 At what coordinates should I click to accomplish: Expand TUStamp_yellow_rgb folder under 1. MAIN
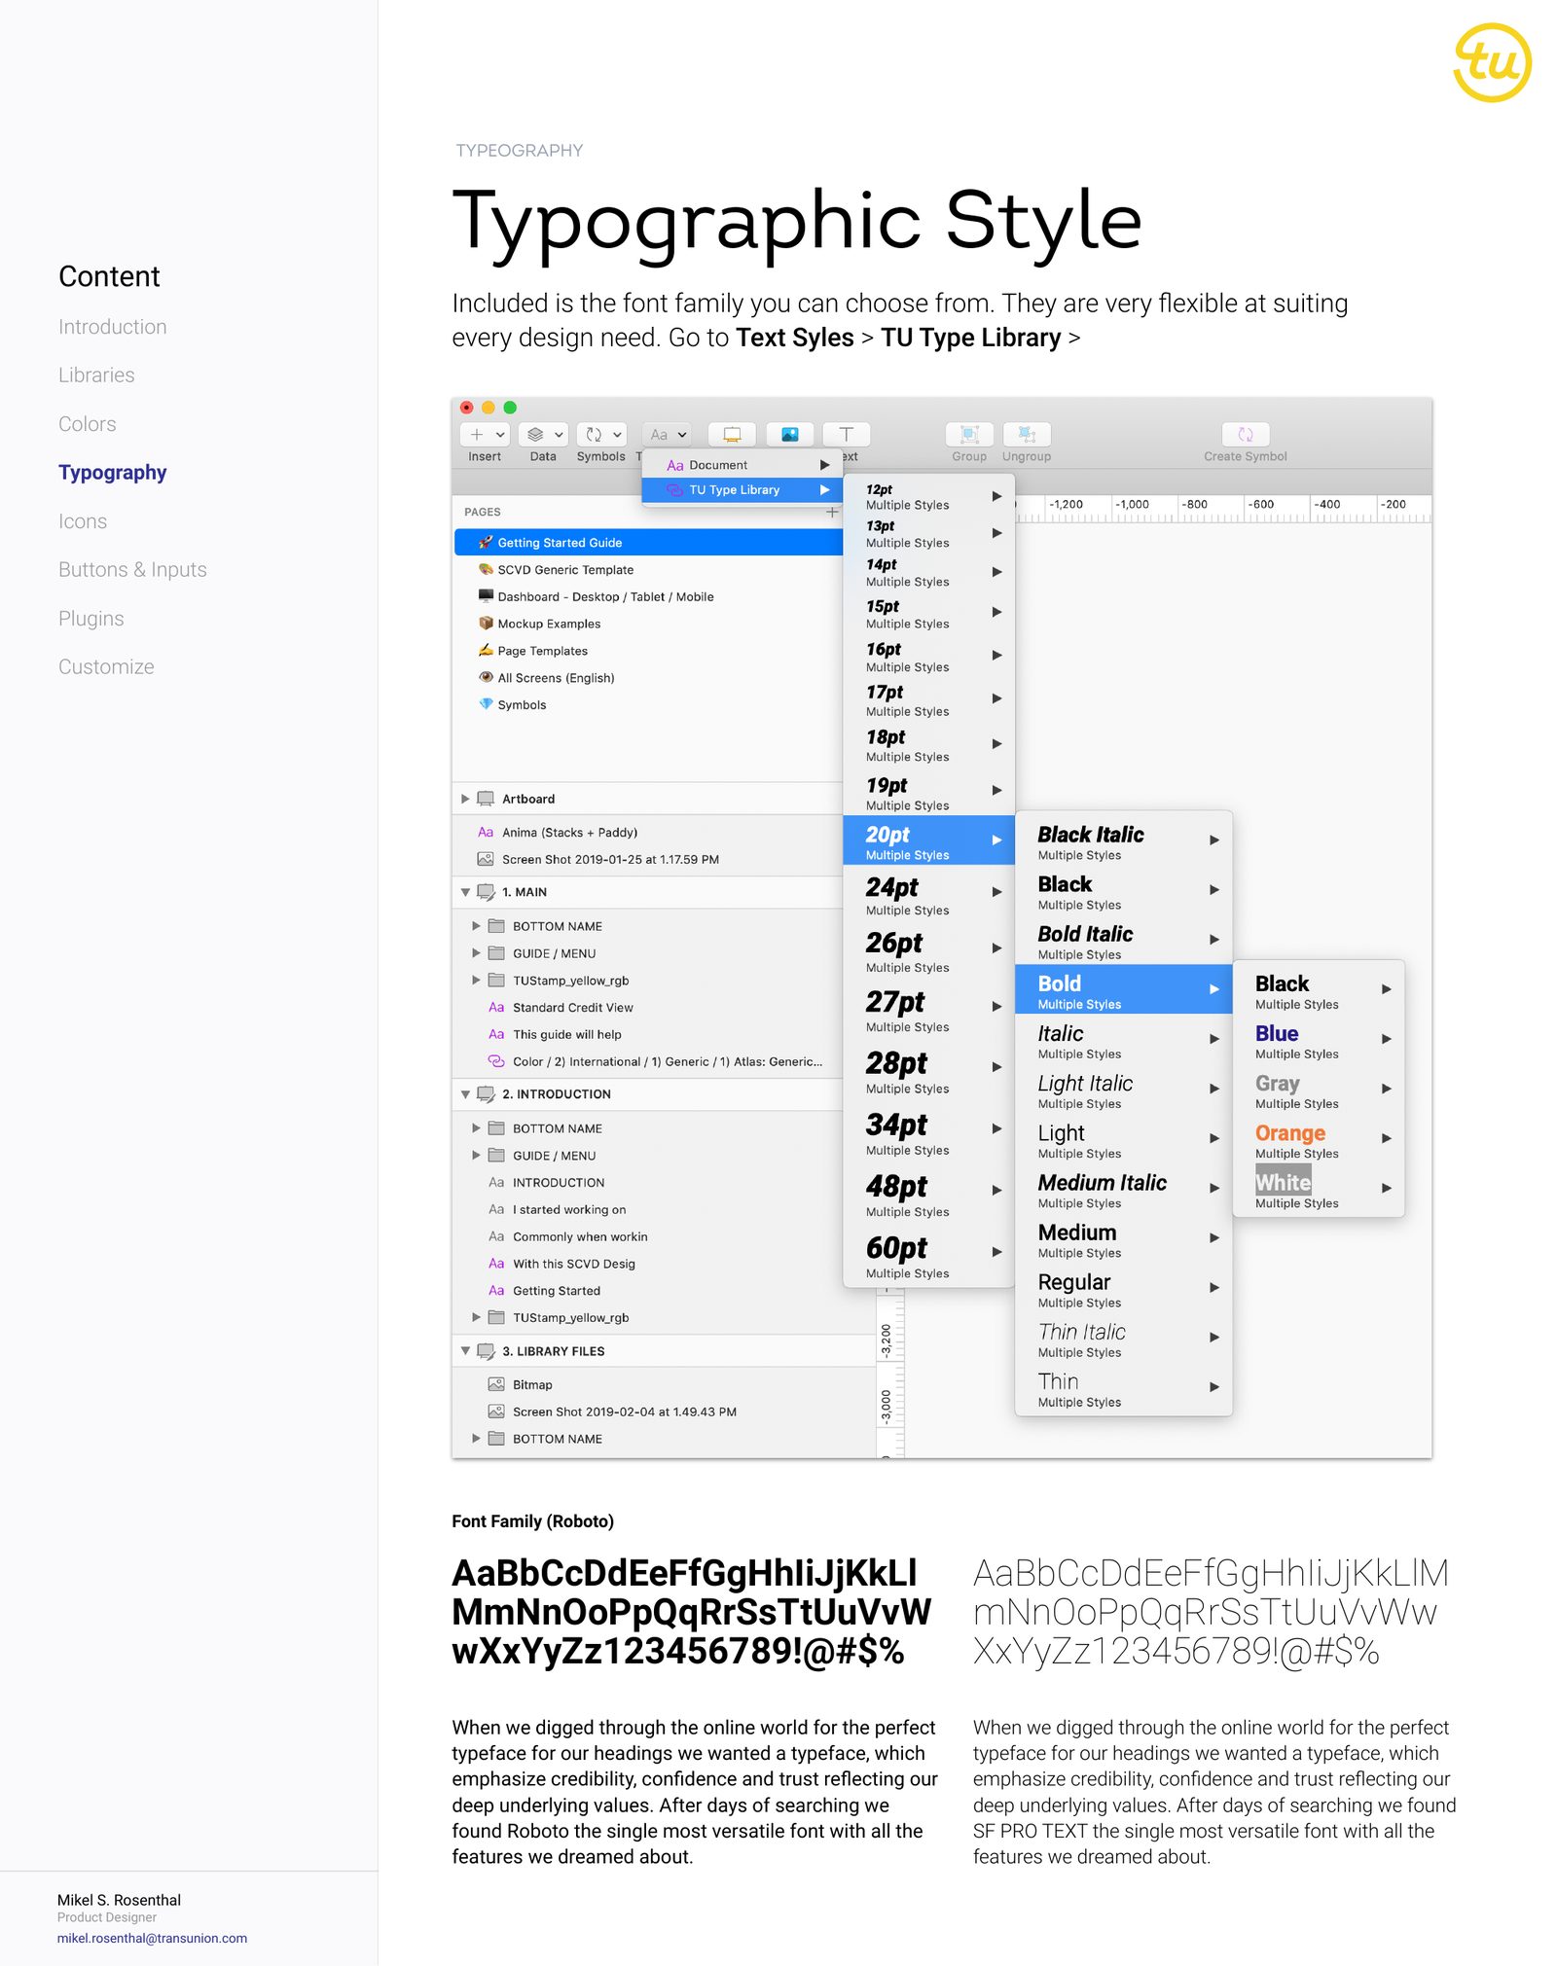coord(476,981)
